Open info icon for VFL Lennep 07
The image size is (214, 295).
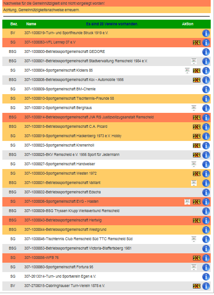pyautogui.click(x=206, y=43)
